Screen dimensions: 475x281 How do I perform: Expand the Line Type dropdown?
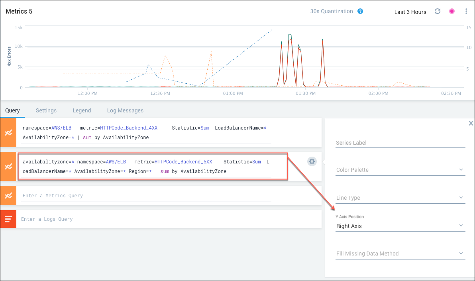(400, 198)
